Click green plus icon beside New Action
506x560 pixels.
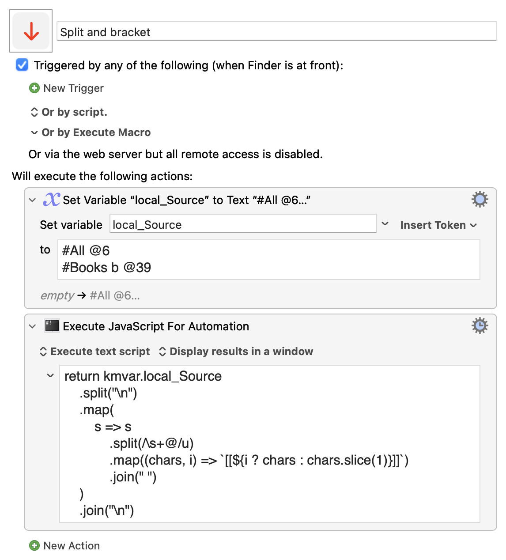tap(34, 546)
